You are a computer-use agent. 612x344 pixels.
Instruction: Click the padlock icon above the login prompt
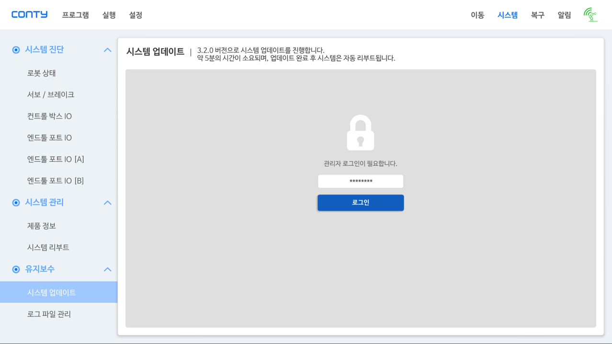(x=360, y=132)
